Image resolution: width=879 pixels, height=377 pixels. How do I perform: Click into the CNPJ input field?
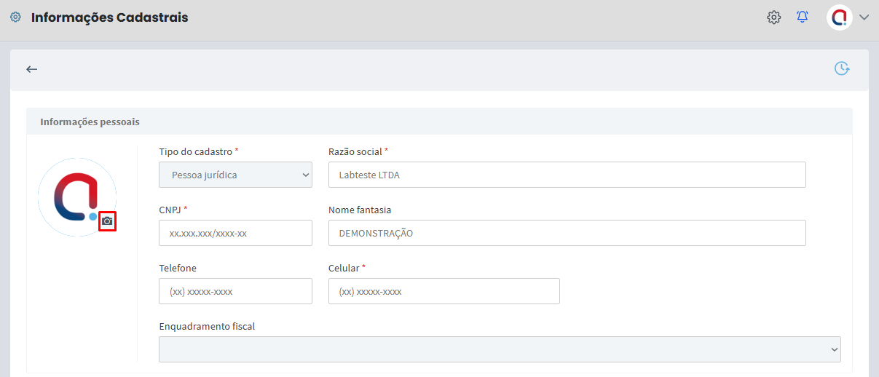[235, 233]
